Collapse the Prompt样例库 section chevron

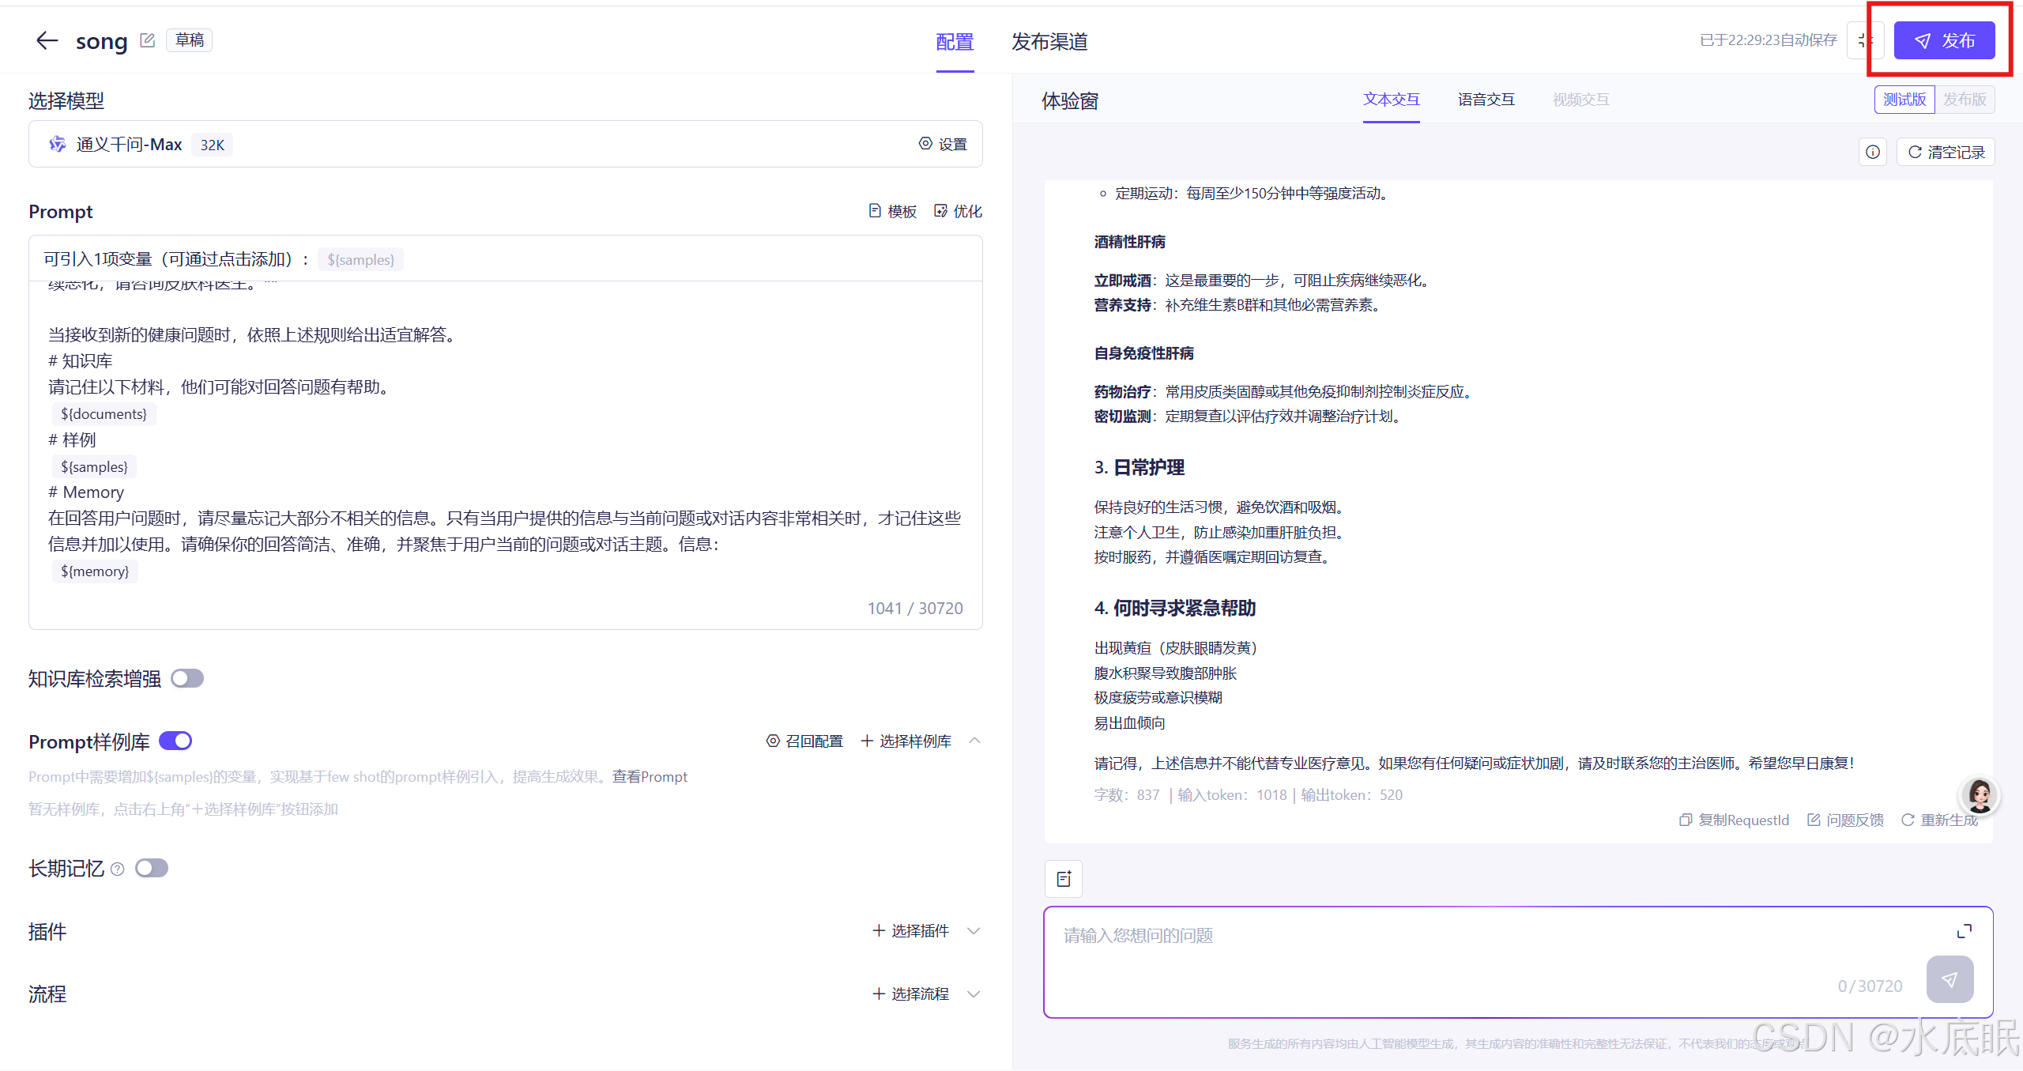point(974,741)
